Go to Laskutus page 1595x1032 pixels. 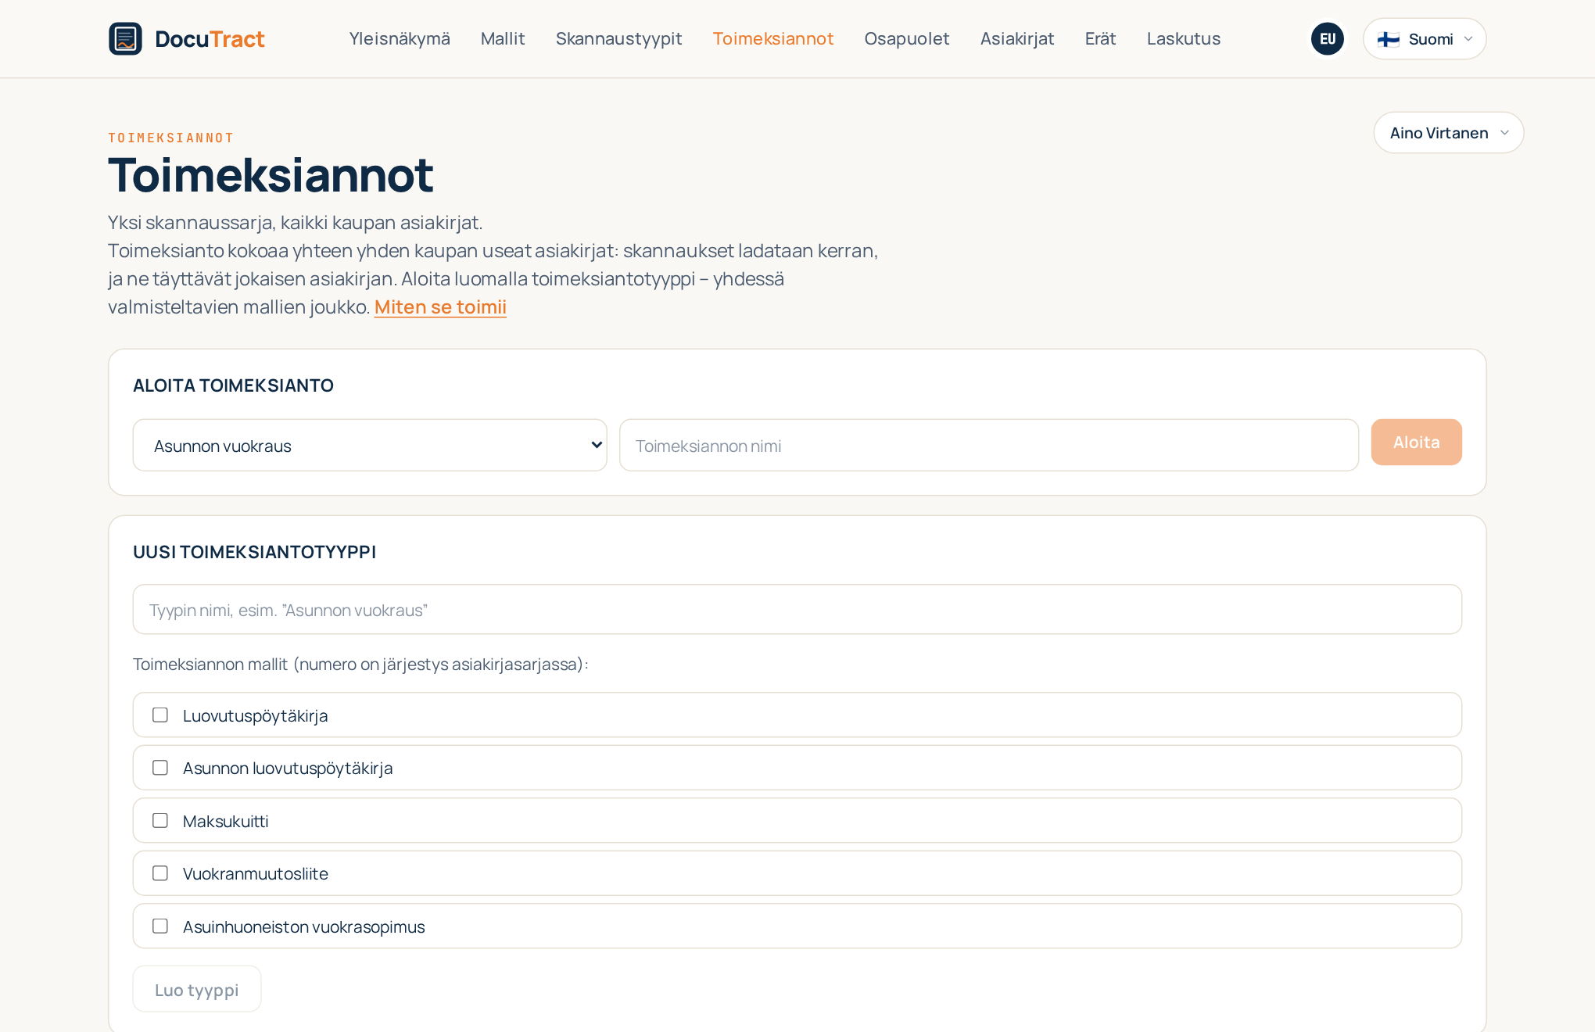coord(1184,38)
